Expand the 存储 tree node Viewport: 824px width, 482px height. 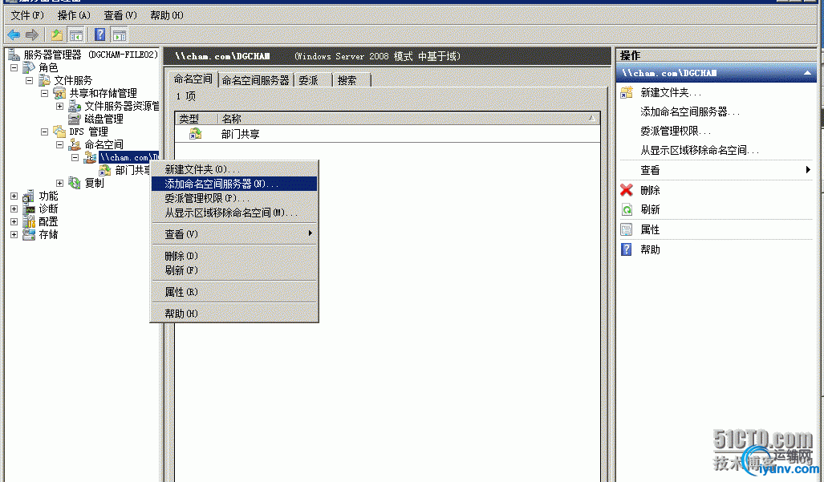[x=14, y=235]
